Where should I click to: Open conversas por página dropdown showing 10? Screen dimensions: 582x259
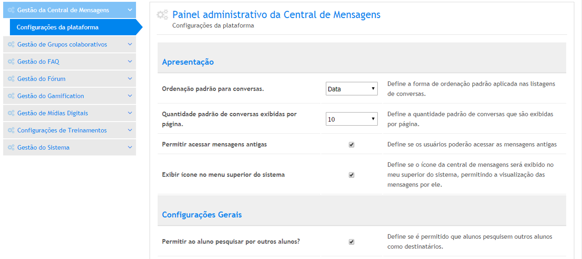[352, 119]
